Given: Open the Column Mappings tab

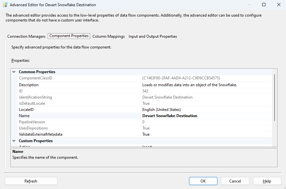Looking at the screenshot, I should [x=108, y=36].
